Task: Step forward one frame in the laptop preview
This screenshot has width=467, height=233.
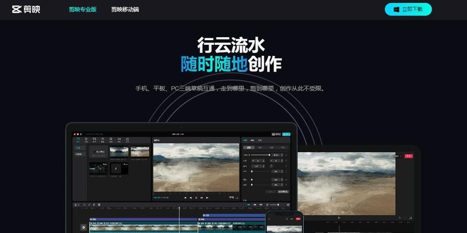Action: 201,197
